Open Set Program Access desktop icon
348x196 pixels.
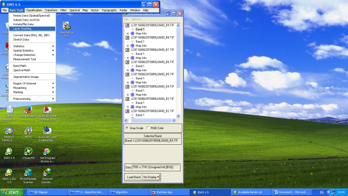(x=47, y=155)
